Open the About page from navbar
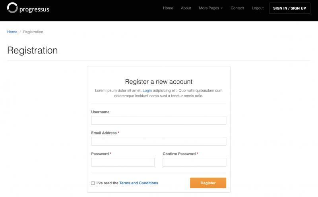318x197 pixels. click(186, 8)
